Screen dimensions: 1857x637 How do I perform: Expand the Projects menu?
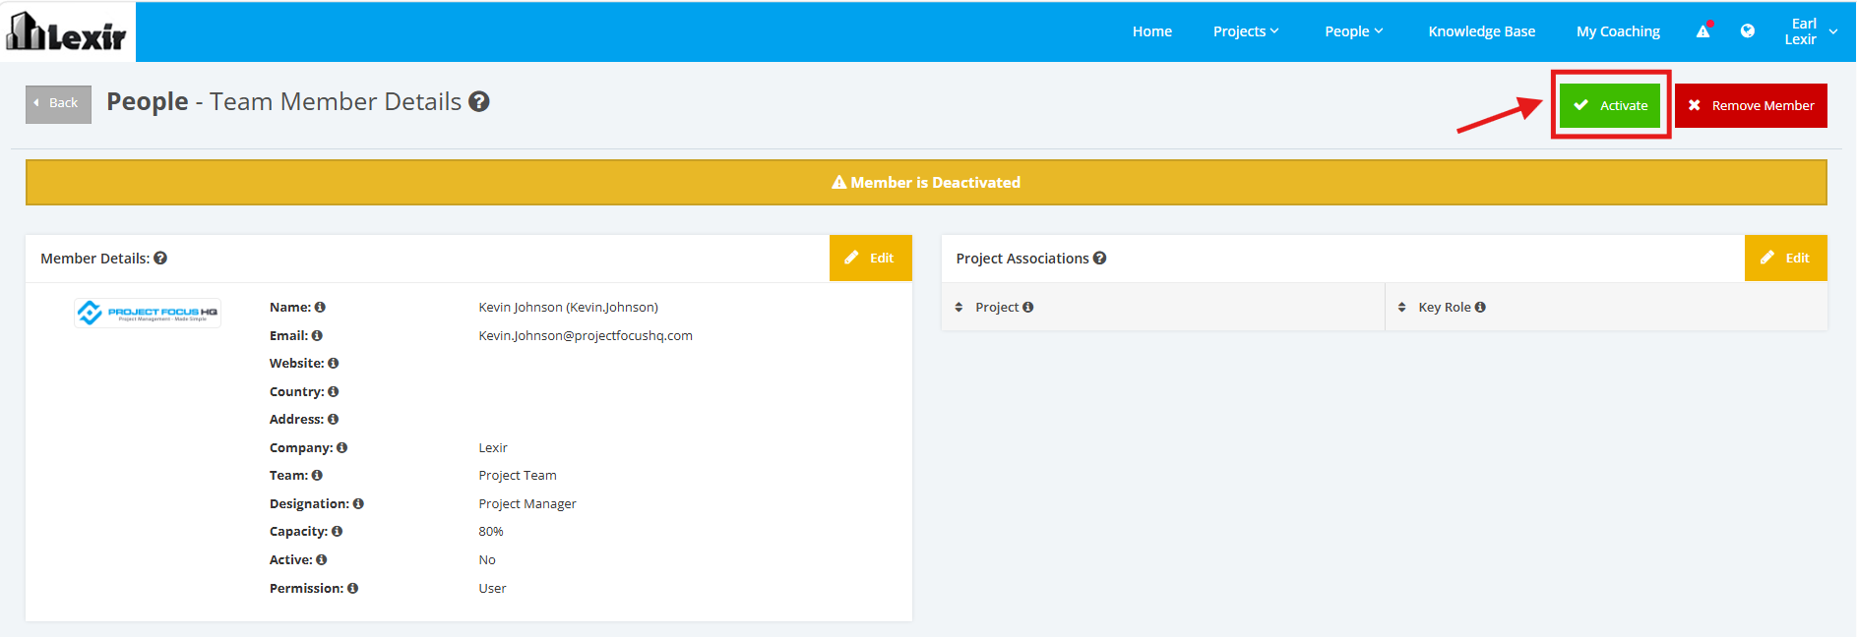pyautogui.click(x=1246, y=31)
